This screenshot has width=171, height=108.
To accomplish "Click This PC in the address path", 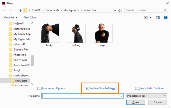I will click(x=36, y=10).
